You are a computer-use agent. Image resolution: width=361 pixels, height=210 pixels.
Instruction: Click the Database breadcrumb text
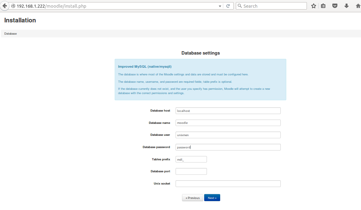click(10, 34)
